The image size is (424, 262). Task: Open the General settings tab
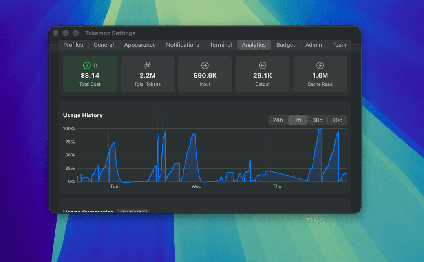point(104,45)
